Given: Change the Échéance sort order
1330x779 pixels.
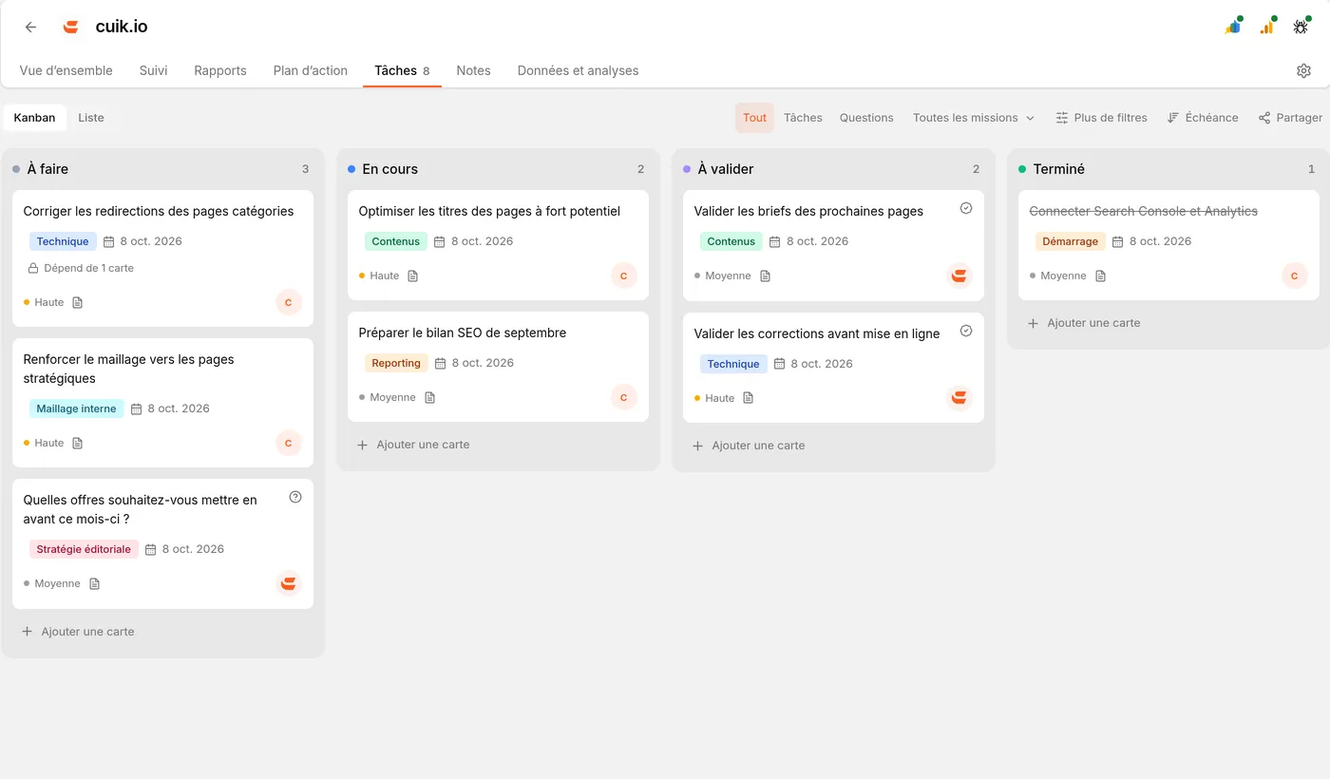Looking at the screenshot, I should (1203, 118).
